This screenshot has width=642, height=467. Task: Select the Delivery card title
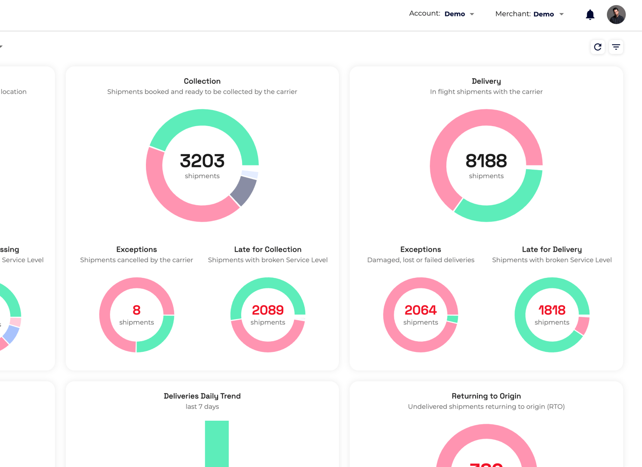point(486,81)
